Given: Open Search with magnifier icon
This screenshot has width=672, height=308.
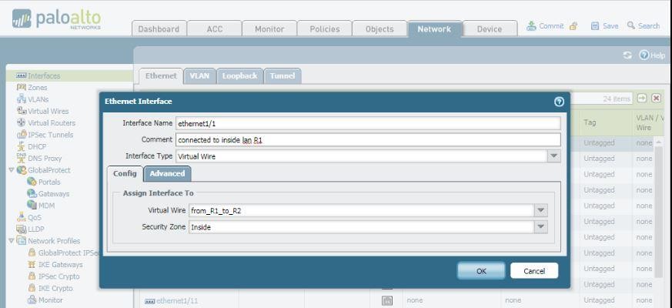Looking at the screenshot, I should tap(631, 26).
